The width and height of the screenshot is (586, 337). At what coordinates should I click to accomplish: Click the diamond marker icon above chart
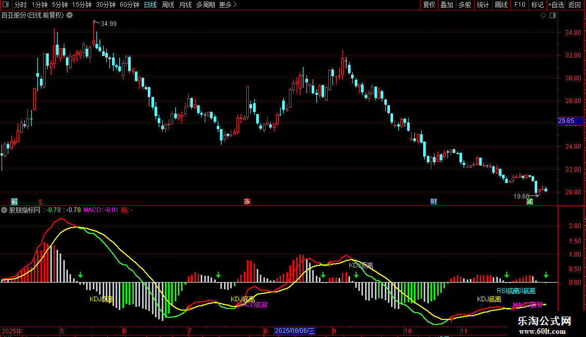543,16
